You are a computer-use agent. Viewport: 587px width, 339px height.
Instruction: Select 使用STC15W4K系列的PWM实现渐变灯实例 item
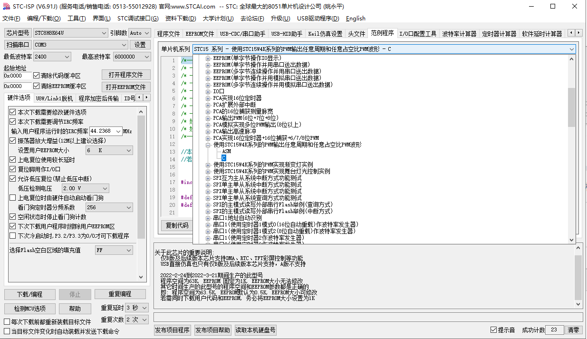point(263,165)
